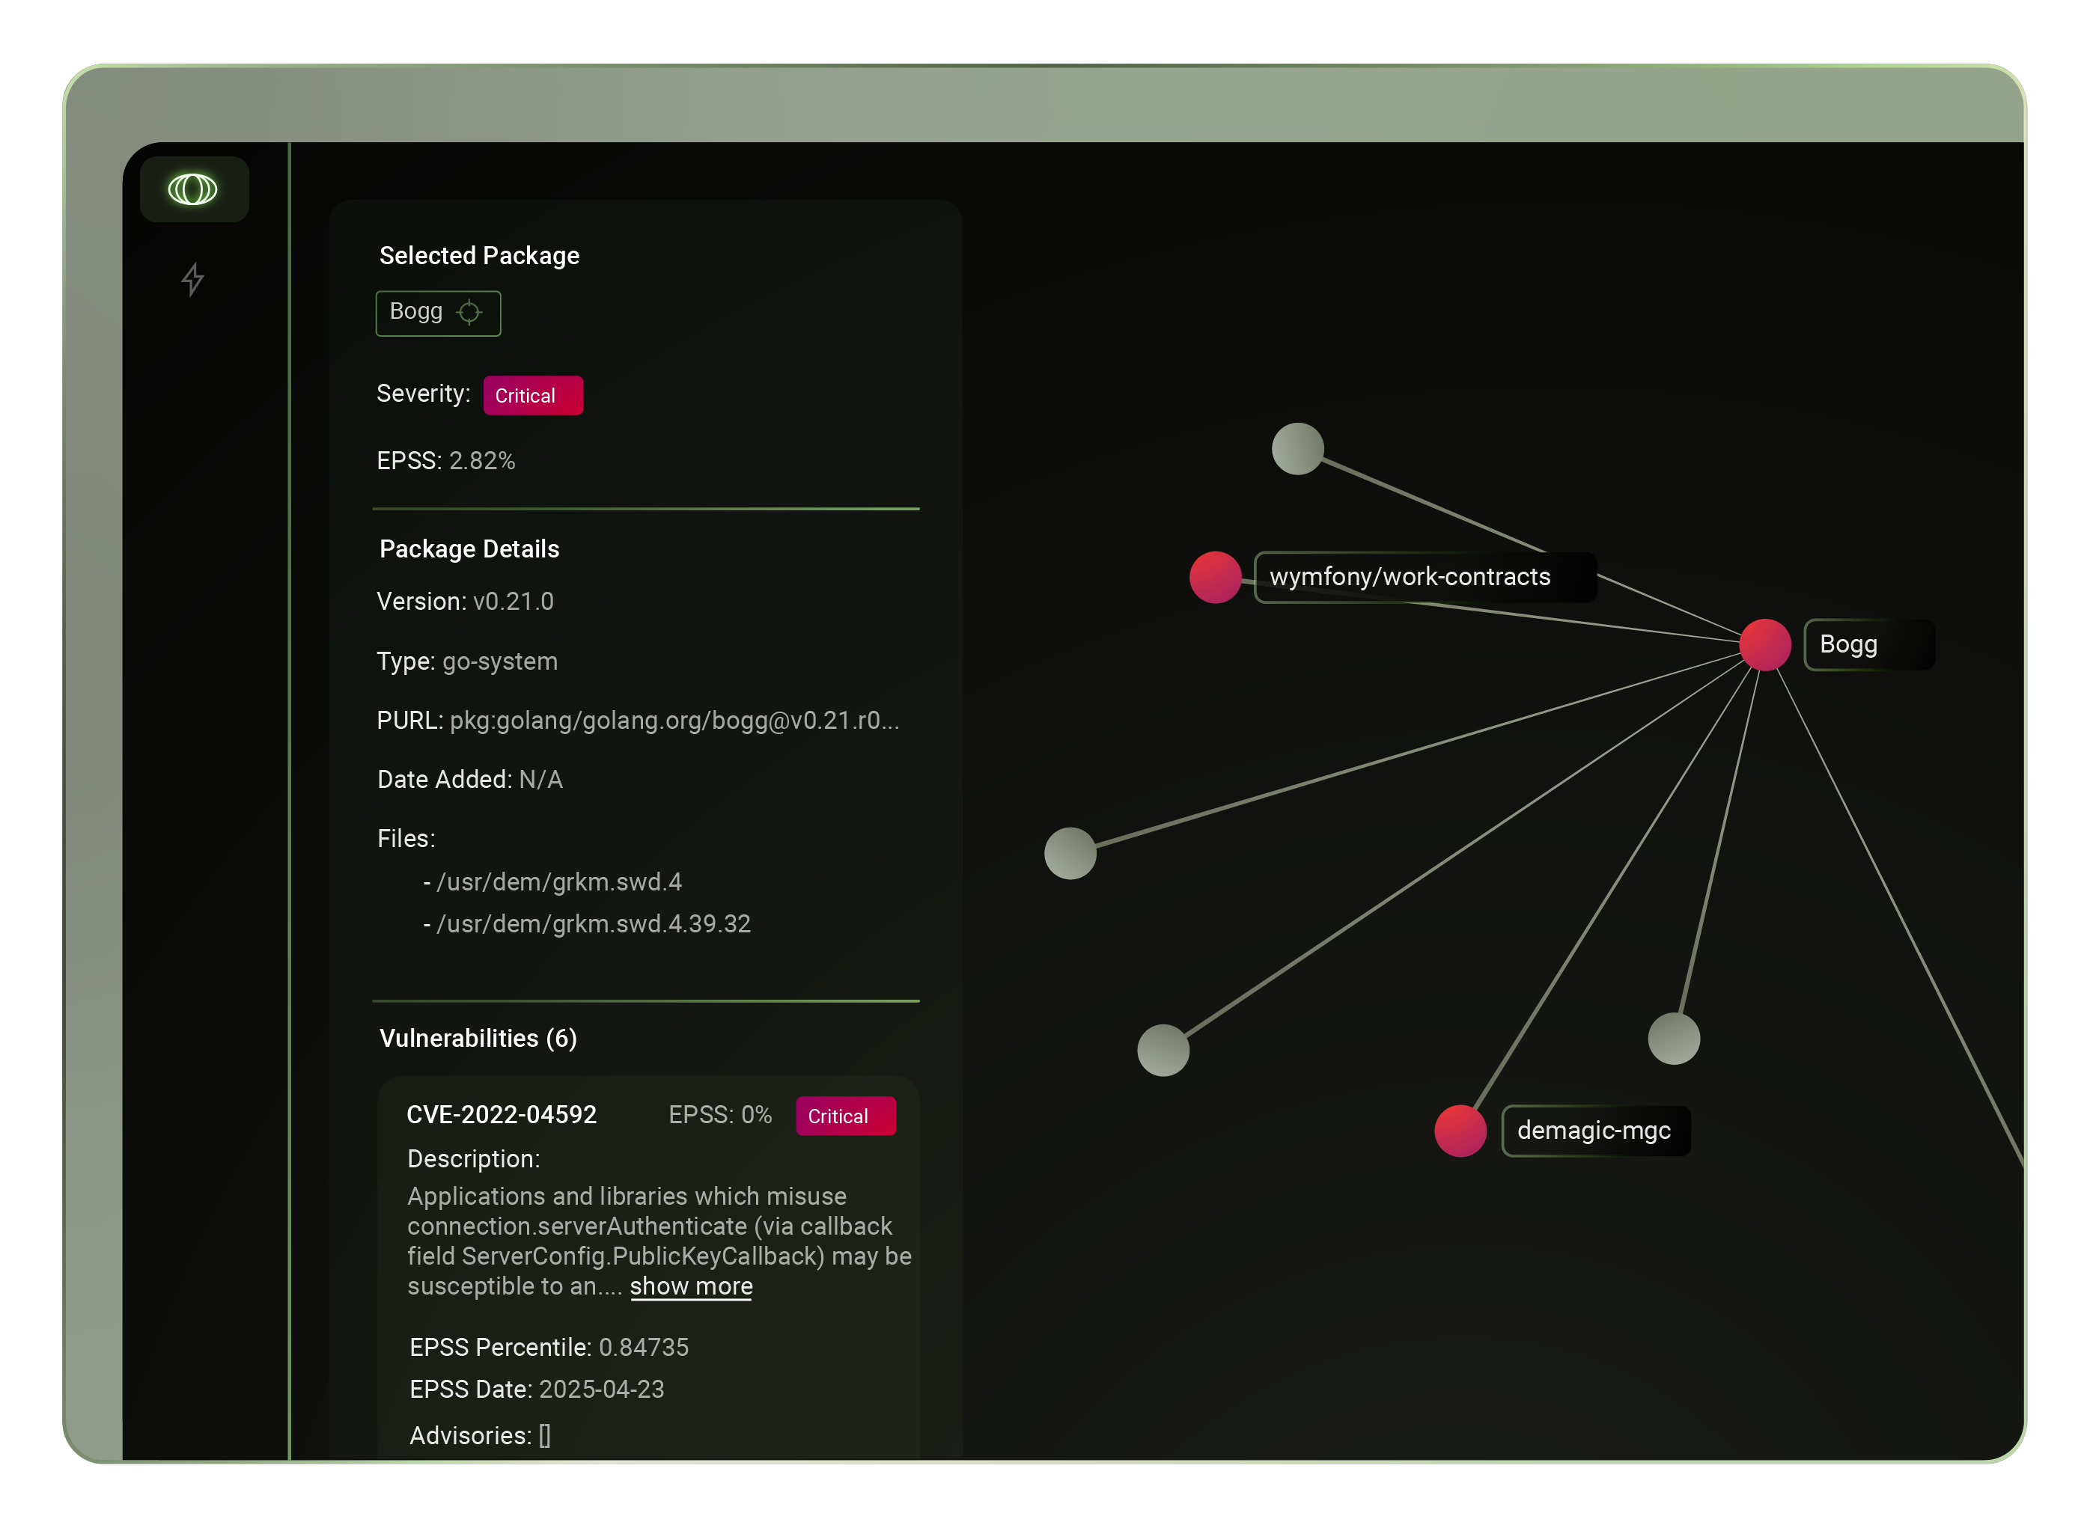Click the Critical badge on CVE-2022-04592
This screenshot has height=1528, width=2090.
846,1116
